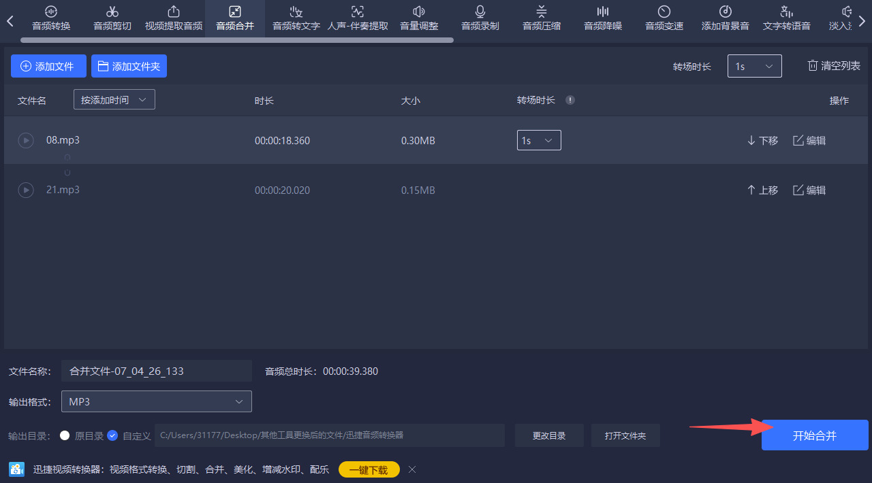Move 21.mp3 up with 上移
This screenshot has width=872, height=483.
coord(762,190)
